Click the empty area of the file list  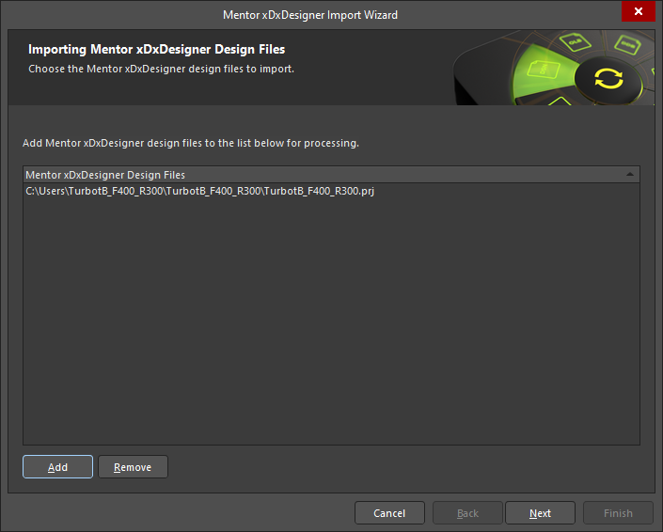(331, 320)
